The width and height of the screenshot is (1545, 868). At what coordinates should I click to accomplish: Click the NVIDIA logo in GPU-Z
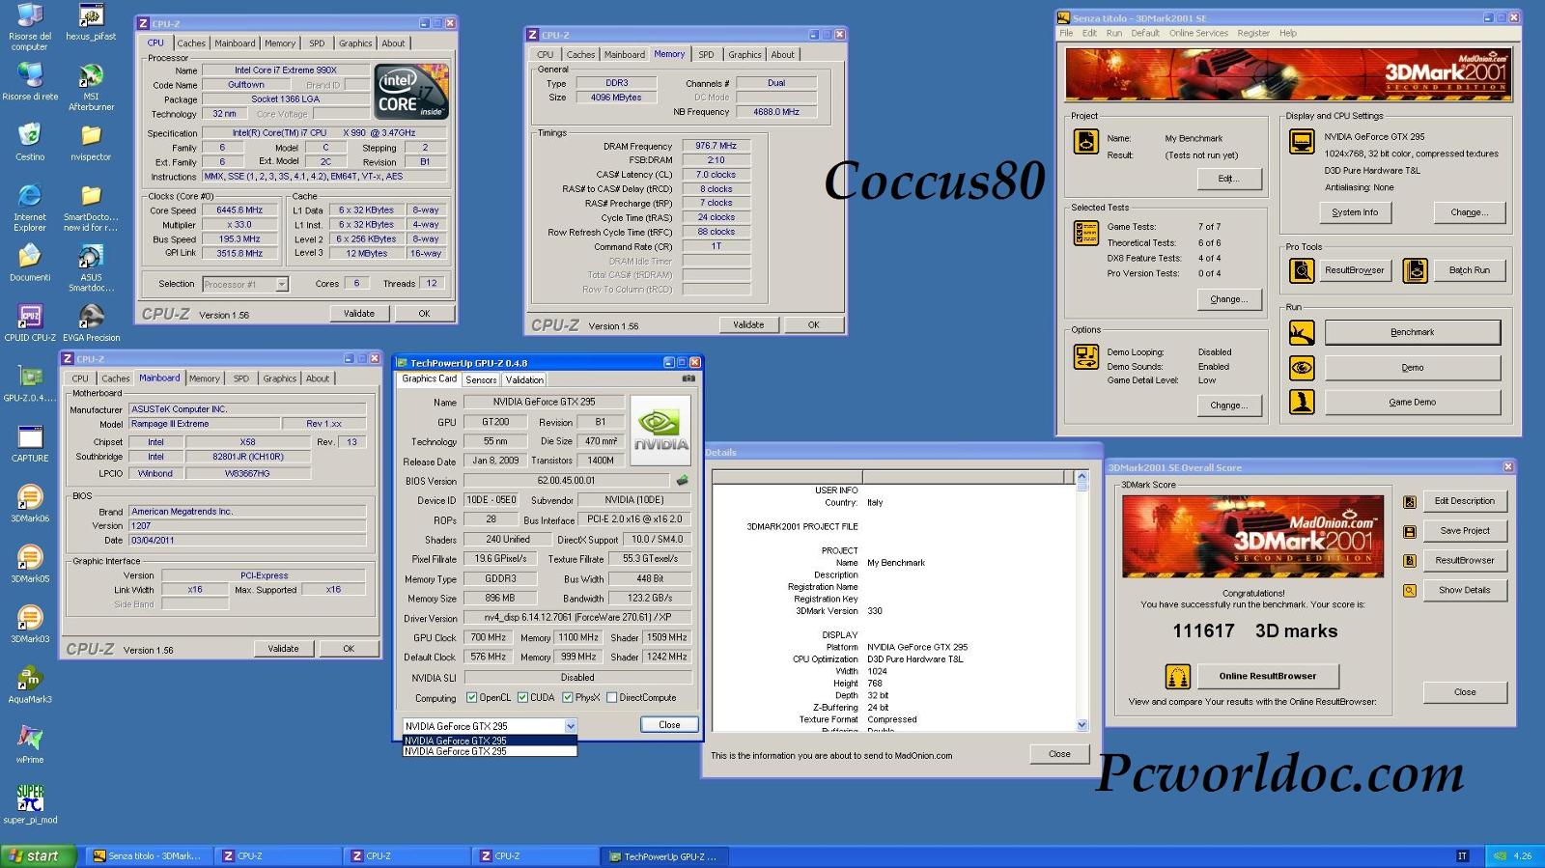pyautogui.click(x=661, y=431)
